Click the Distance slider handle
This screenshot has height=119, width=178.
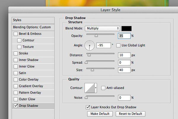tap(89, 55)
